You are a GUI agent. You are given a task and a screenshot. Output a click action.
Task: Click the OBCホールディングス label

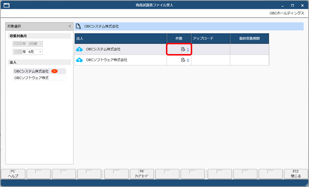click(287, 13)
